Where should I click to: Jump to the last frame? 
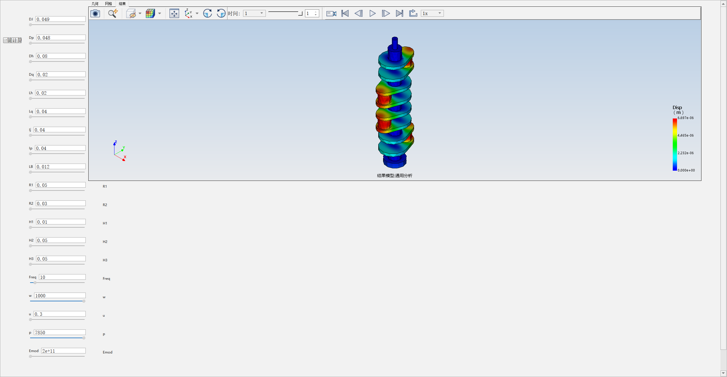coord(399,13)
